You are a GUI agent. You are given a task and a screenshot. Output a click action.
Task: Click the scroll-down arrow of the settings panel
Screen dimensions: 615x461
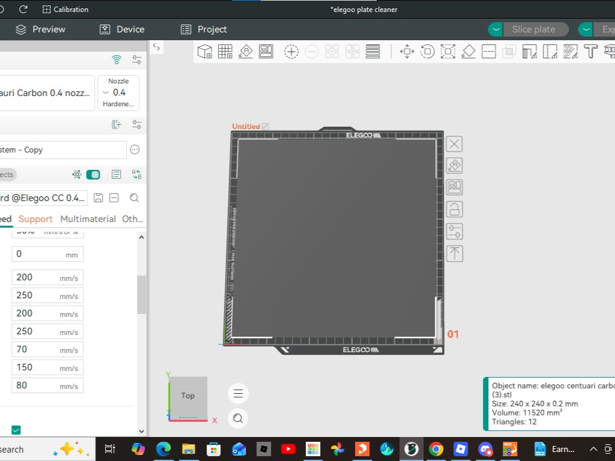(x=142, y=431)
